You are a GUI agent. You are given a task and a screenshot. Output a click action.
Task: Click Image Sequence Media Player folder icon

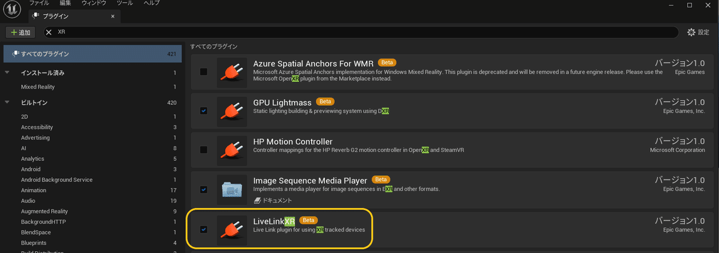tap(232, 190)
